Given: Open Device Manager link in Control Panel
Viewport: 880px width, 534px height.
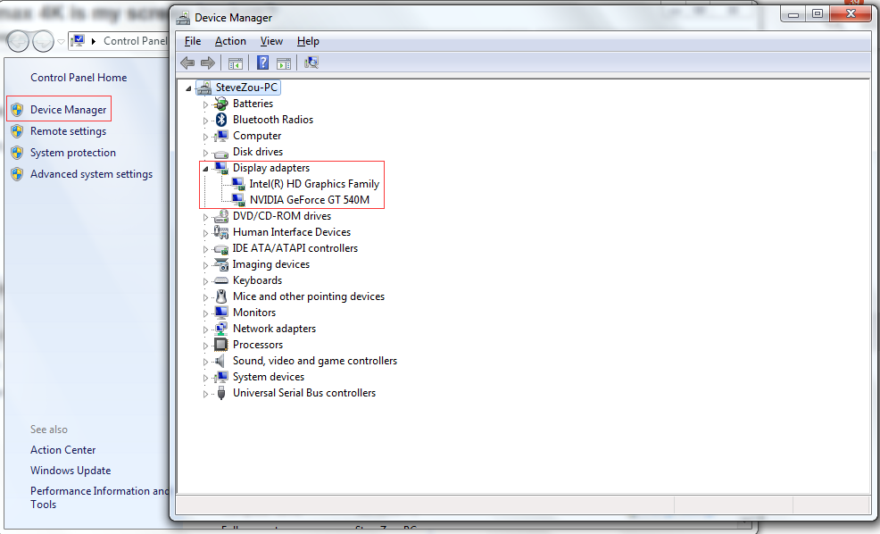Looking at the screenshot, I should [x=68, y=110].
